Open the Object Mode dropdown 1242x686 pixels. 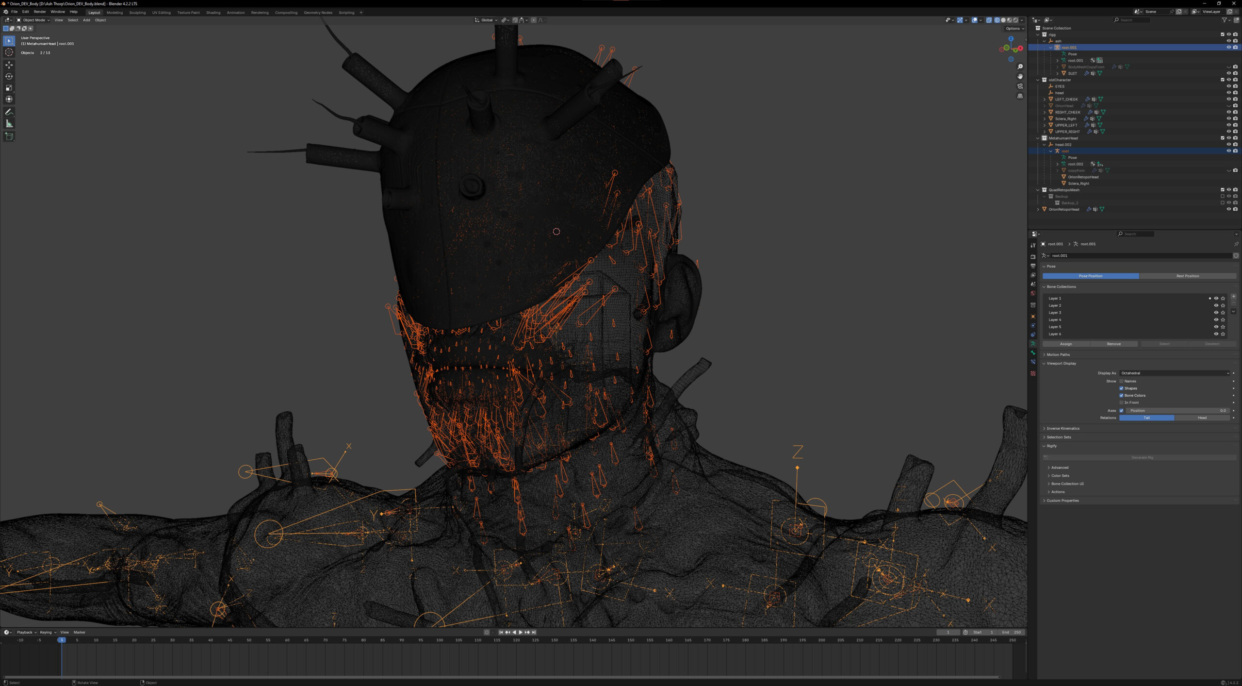click(33, 20)
